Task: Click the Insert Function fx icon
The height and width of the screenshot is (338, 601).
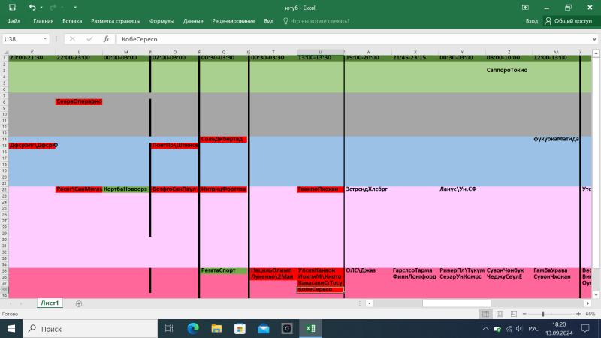Action: pyautogui.click(x=106, y=38)
